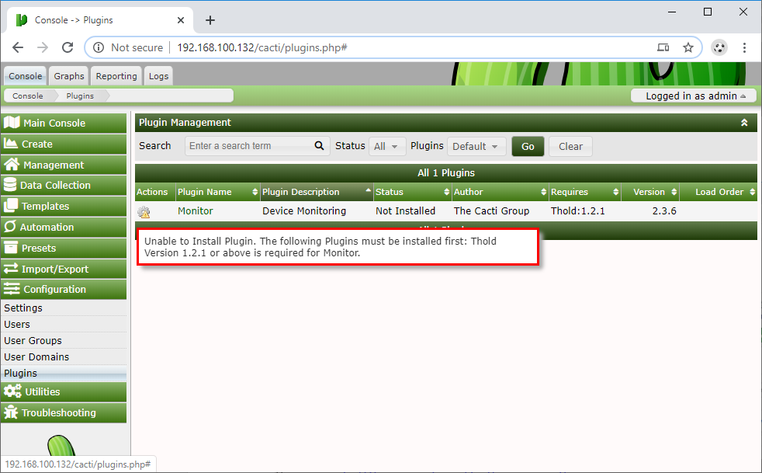Screen dimensions: 762x473
Task: Open the Logged in as admin menu
Action: [x=694, y=96]
